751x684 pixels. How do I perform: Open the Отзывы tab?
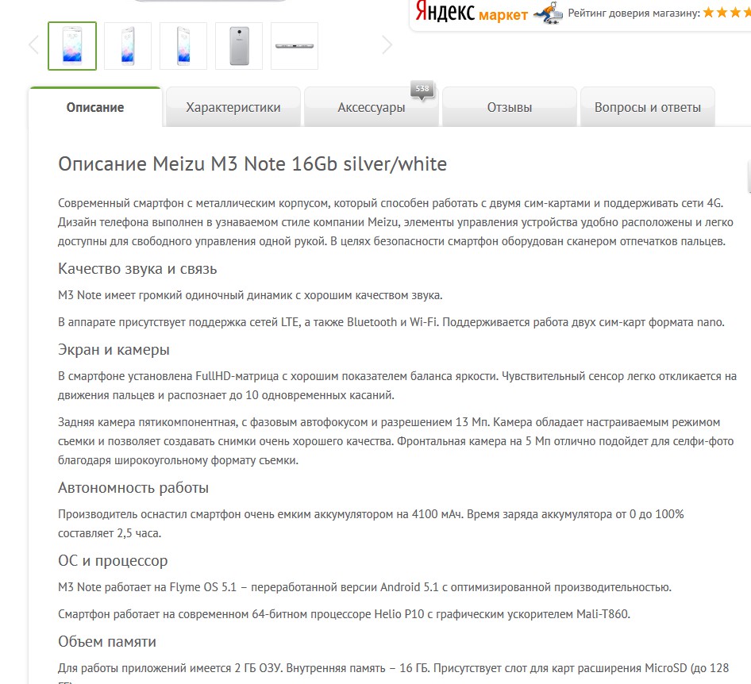[510, 107]
